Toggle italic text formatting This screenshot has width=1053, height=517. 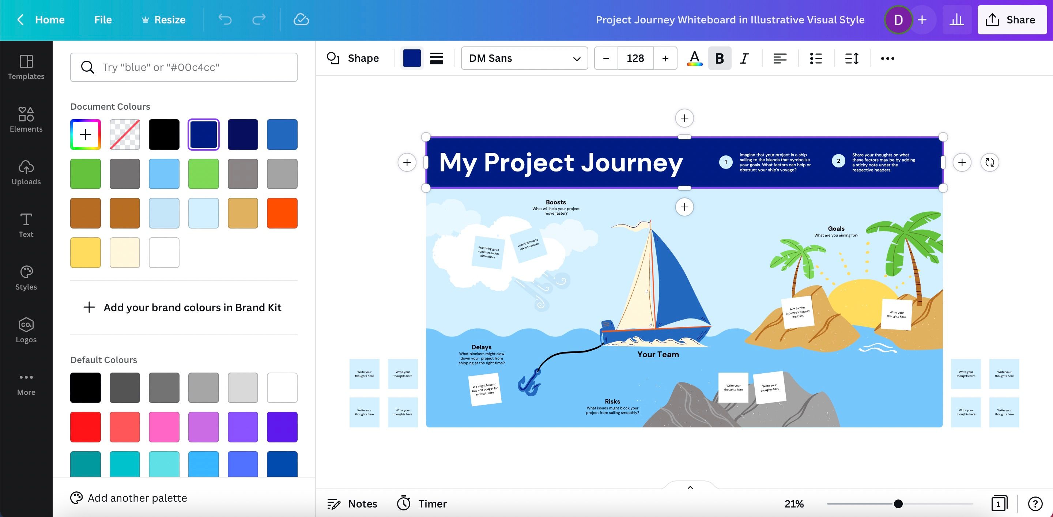point(744,59)
